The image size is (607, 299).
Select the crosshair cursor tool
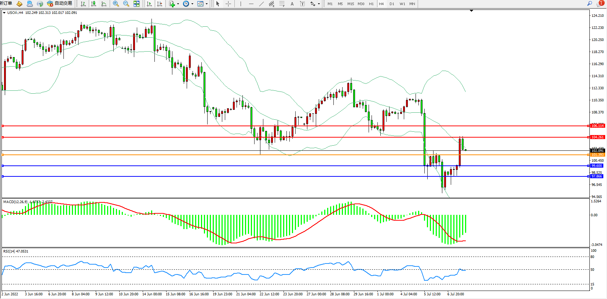(228, 4)
